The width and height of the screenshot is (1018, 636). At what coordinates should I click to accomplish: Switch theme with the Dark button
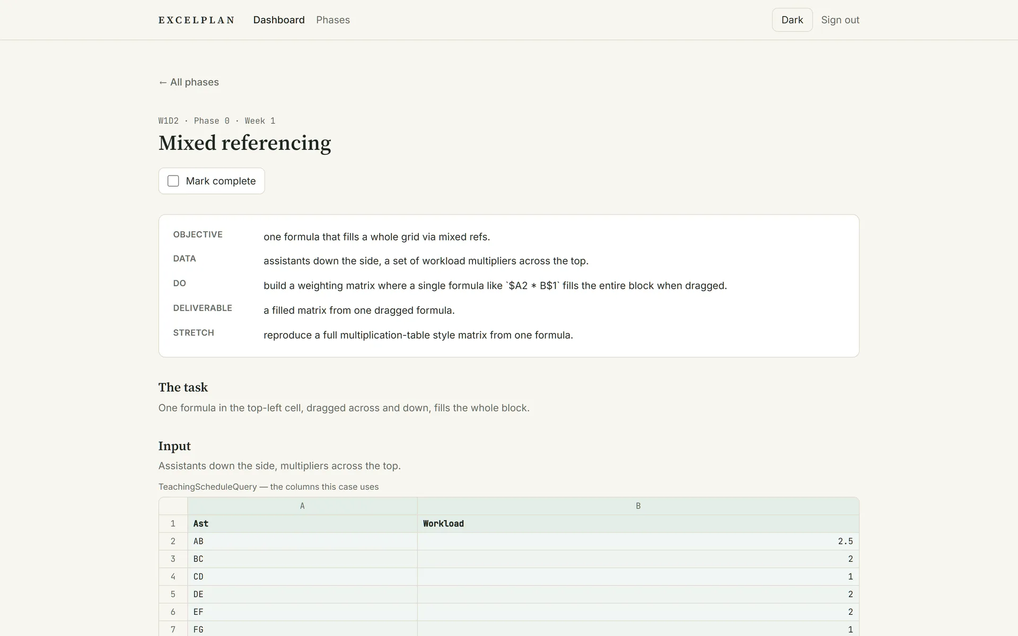point(792,20)
